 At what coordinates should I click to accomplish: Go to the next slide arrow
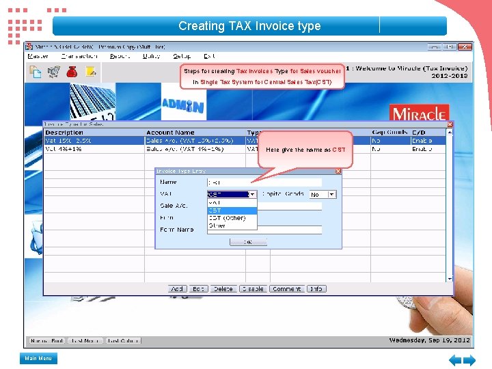click(469, 360)
